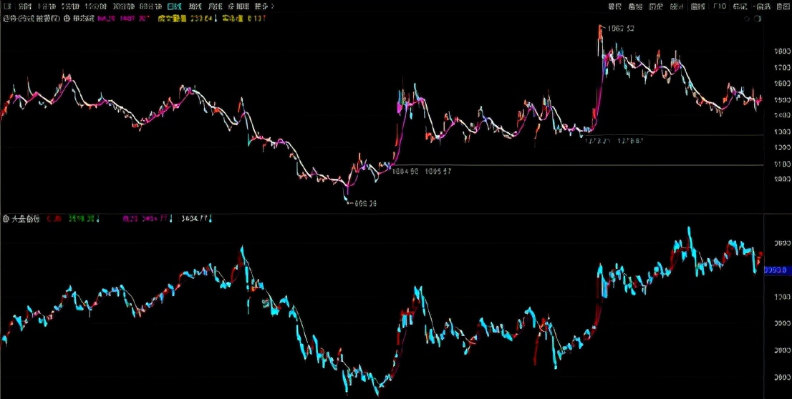792x399 pixels.
Task: Click the round icon in the upper chart legend row
Action: (x=66, y=19)
